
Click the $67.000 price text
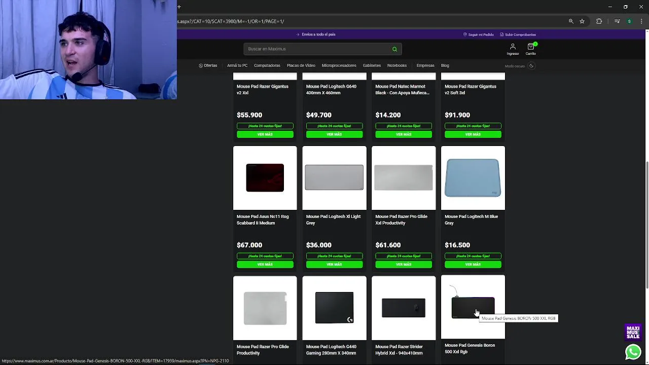249,245
